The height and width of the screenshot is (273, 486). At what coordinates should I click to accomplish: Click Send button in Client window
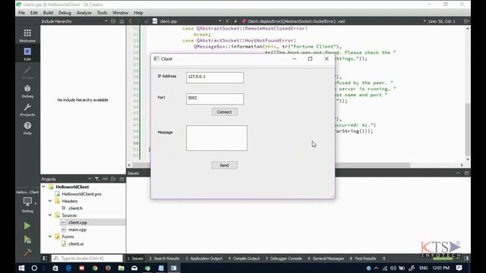point(225,165)
